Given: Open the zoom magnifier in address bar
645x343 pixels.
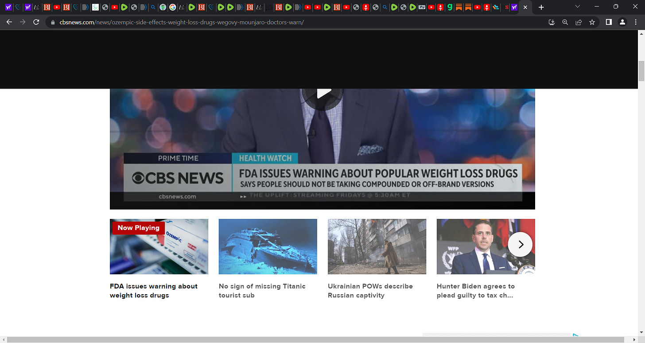Looking at the screenshot, I should 565,22.
